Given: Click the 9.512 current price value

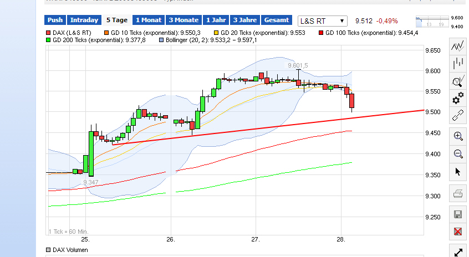Looking at the screenshot, I should [364, 21].
